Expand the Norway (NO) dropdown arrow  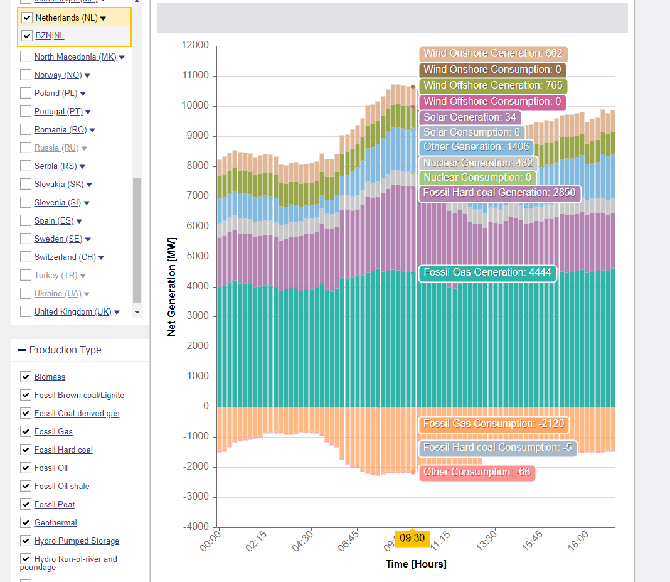pyautogui.click(x=88, y=76)
